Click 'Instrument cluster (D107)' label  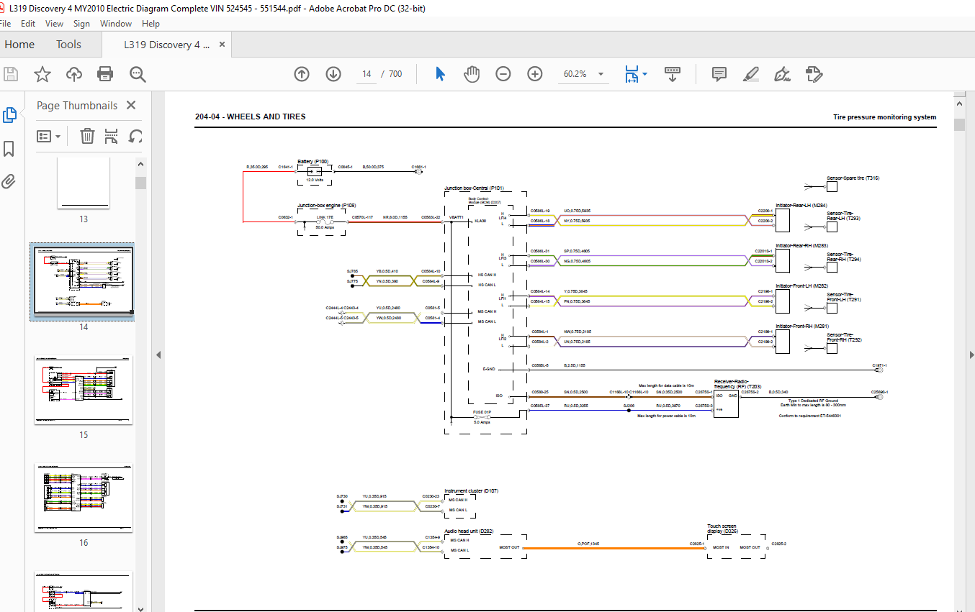point(471,491)
